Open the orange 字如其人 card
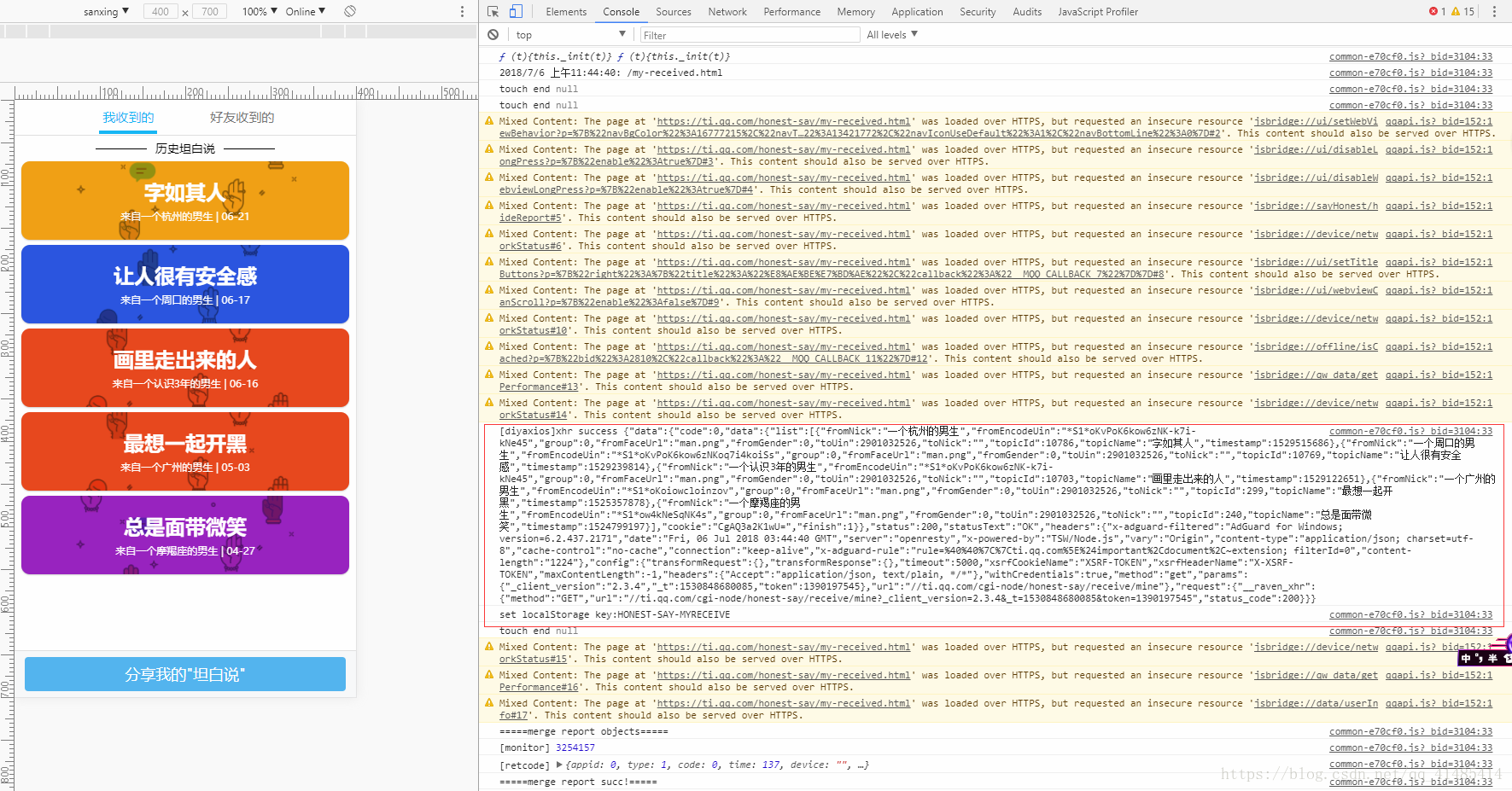 click(x=185, y=201)
